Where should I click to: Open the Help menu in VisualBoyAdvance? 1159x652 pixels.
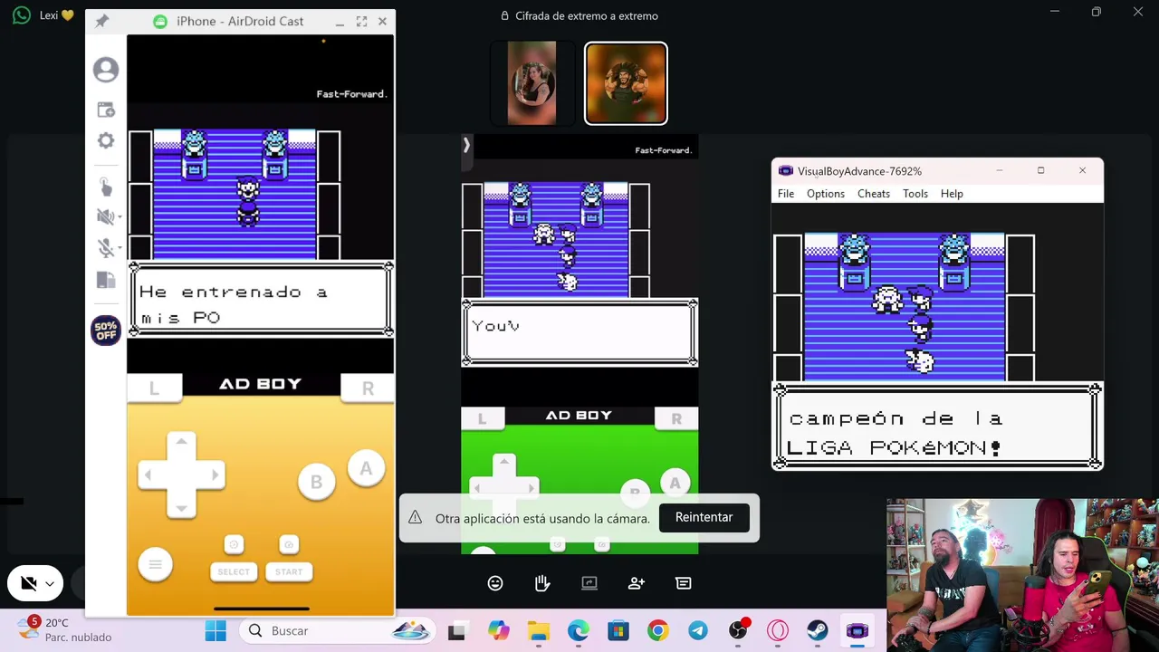952,194
